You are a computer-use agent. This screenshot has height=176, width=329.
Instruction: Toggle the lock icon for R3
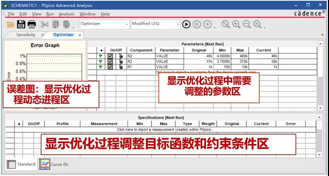(x=121, y=62)
